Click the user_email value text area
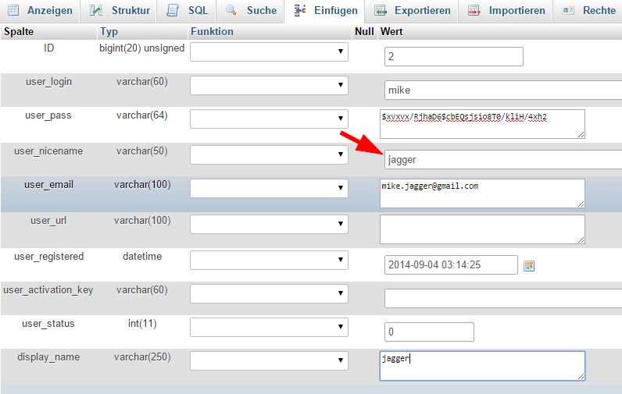 point(482,193)
